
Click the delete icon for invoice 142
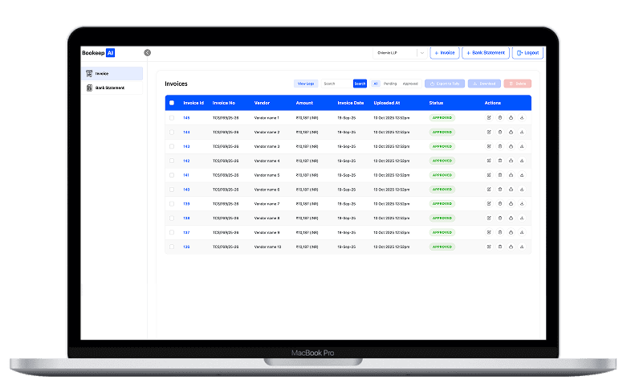[x=500, y=161]
